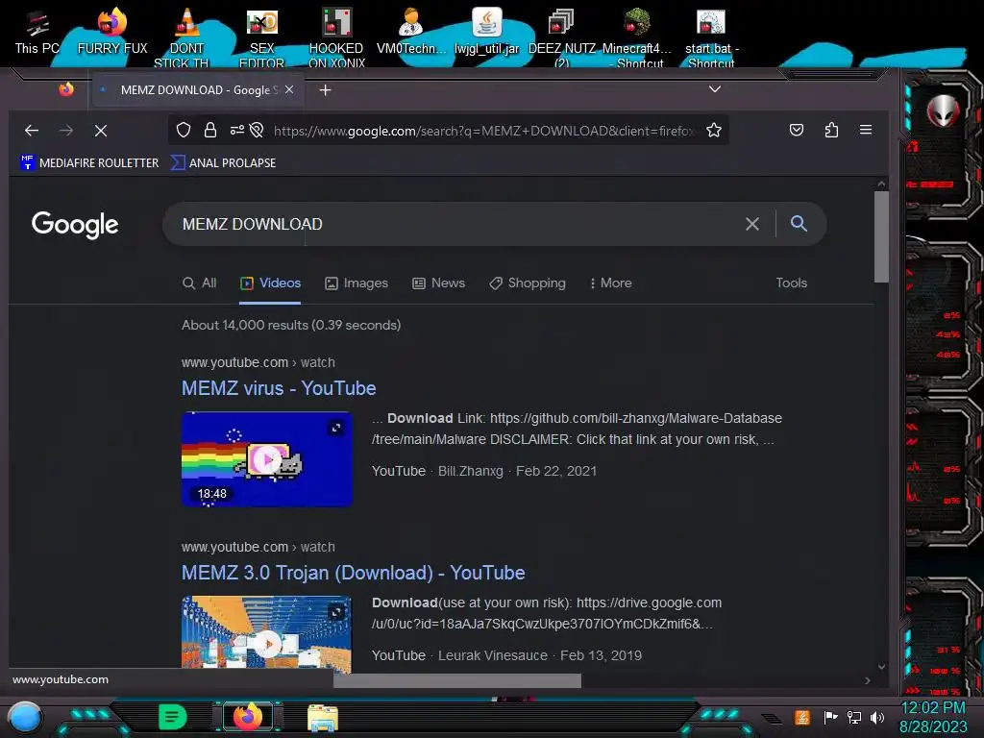This screenshot has width=984, height=738.
Task: Select the MEMZ DOWNLOAD browser tab
Action: click(x=198, y=89)
